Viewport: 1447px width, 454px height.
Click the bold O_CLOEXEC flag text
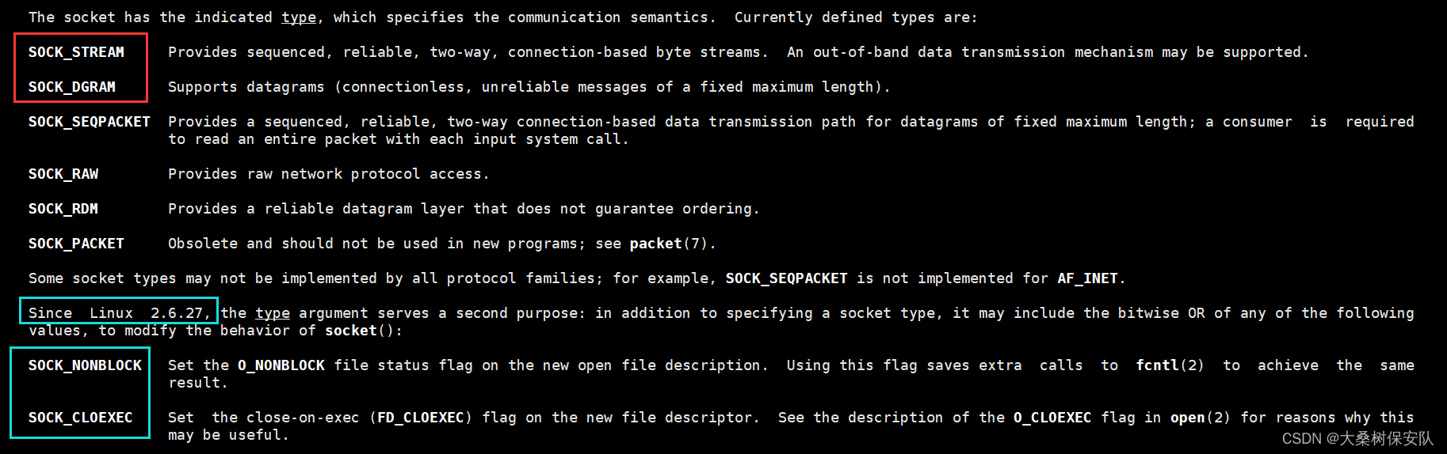click(x=1052, y=418)
